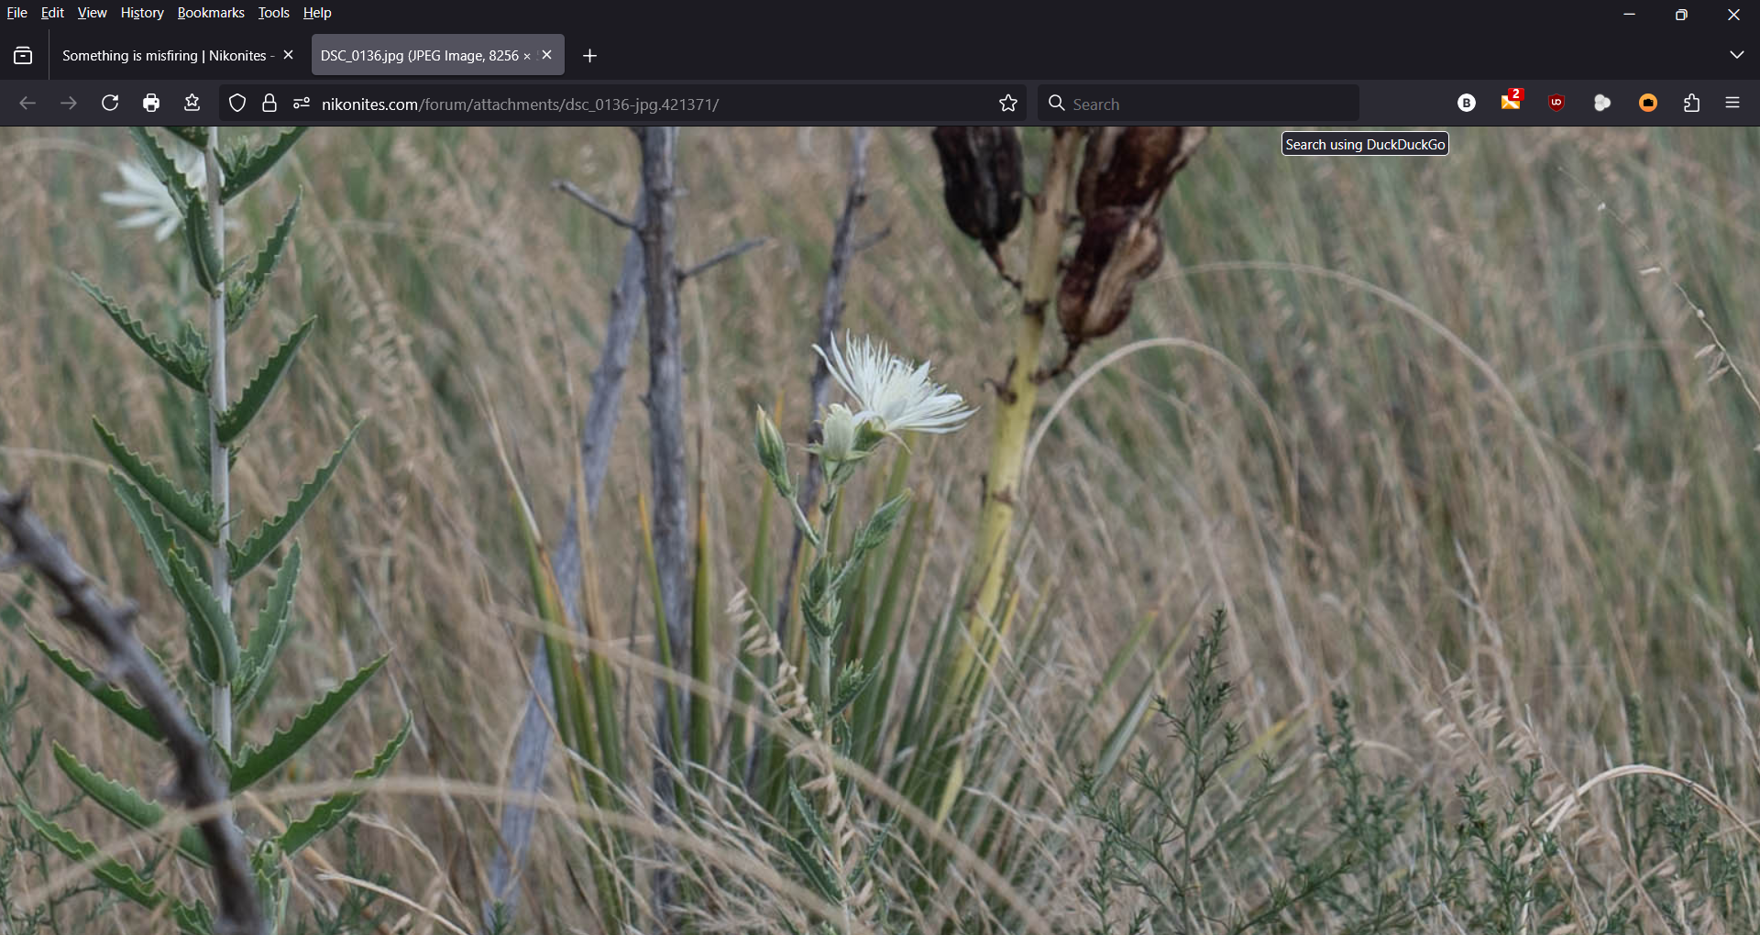Viewport: 1760px width, 935px height.
Task: Open the site permissions icon in the address bar
Action: pyautogui.click(x=302, y=104)
